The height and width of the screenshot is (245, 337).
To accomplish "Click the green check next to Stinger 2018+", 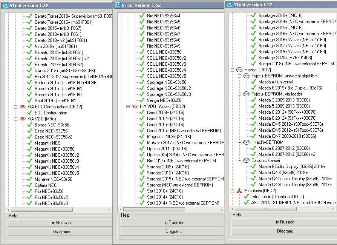I will point(254,63).
